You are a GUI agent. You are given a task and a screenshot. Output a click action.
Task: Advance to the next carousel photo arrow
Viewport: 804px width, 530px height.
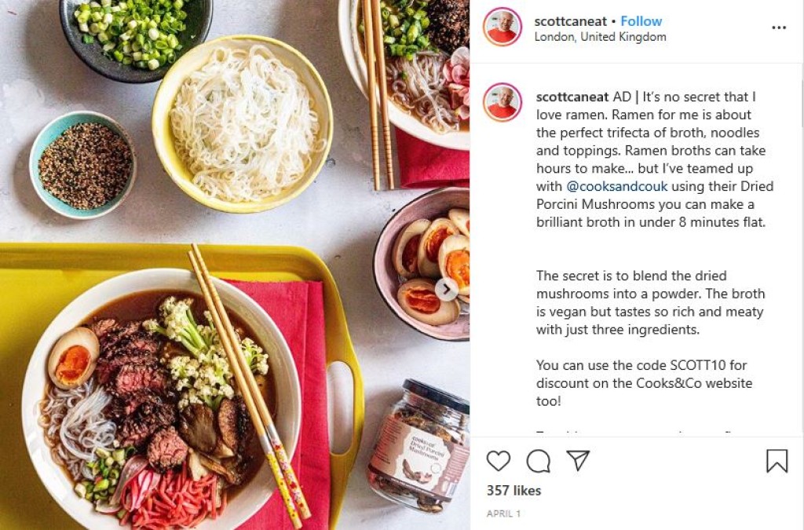(447, 290)
